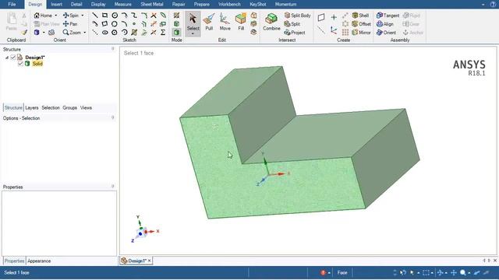Select the Point sketch tool
This screenshot has width=499, height=280.
coord(134,24)
